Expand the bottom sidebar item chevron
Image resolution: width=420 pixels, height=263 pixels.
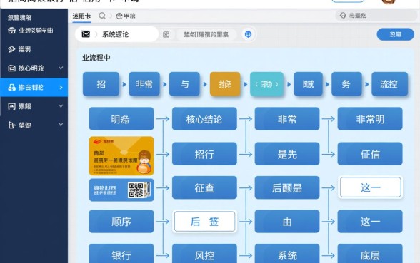[61, 125]
